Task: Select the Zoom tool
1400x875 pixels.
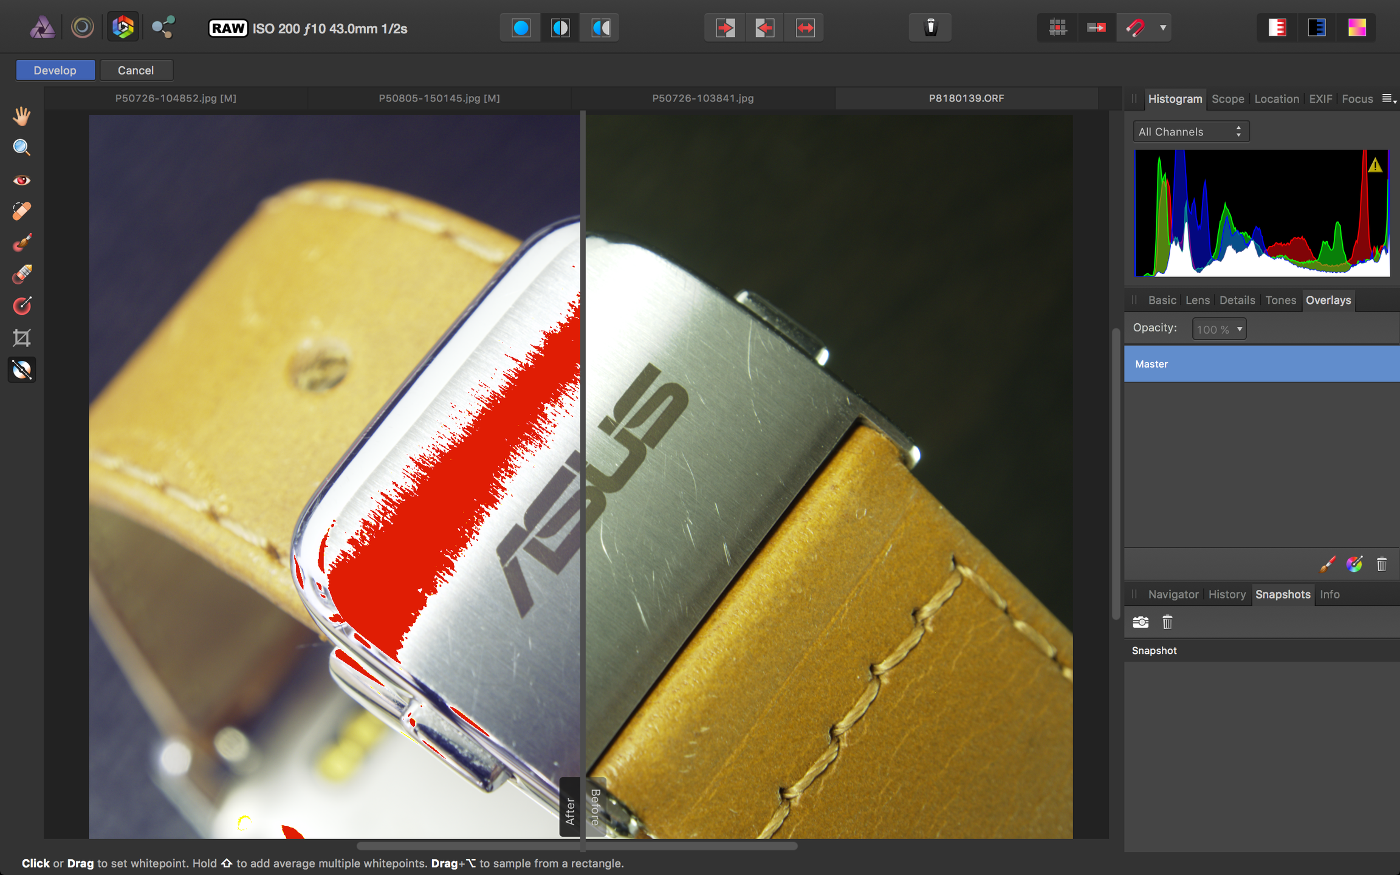Action: click(22, 148)
